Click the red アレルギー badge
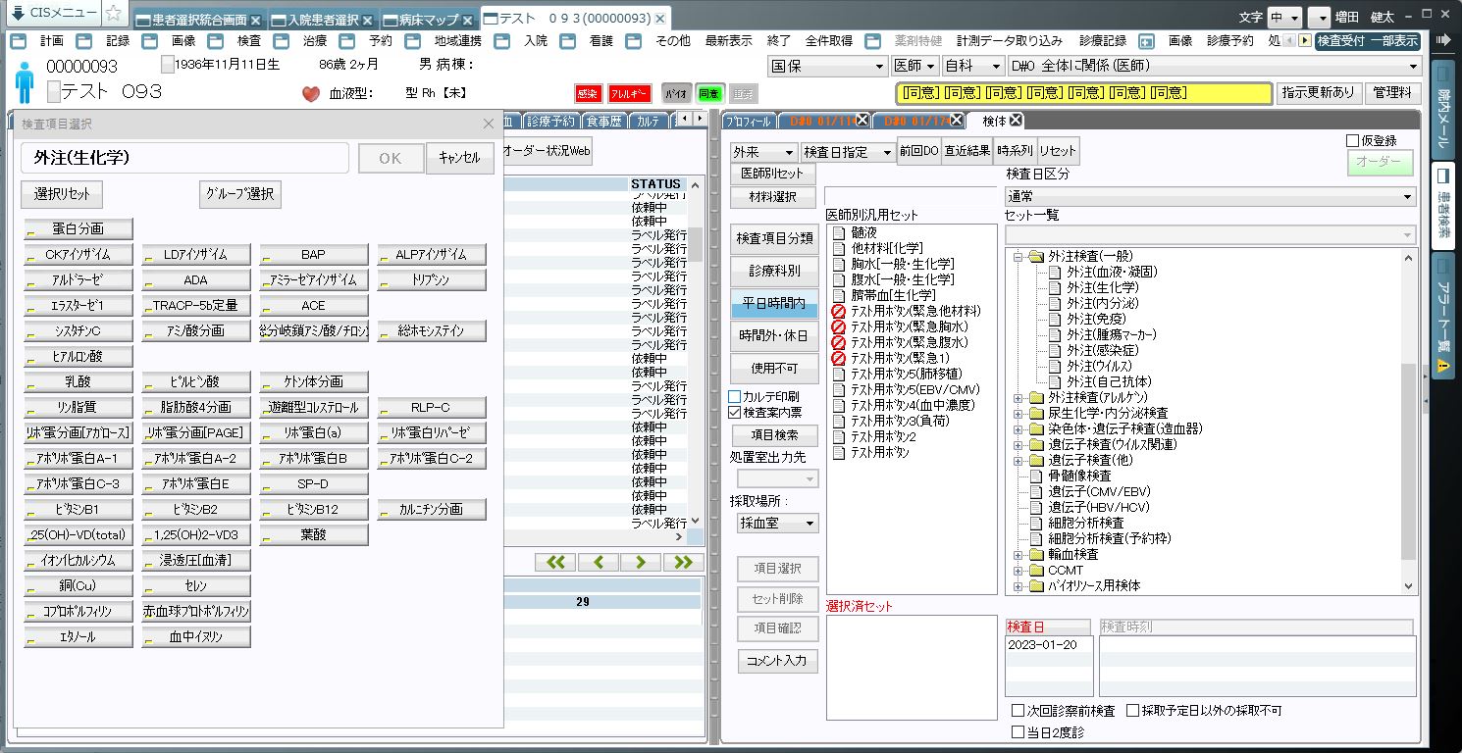 (x=630, y=93)
